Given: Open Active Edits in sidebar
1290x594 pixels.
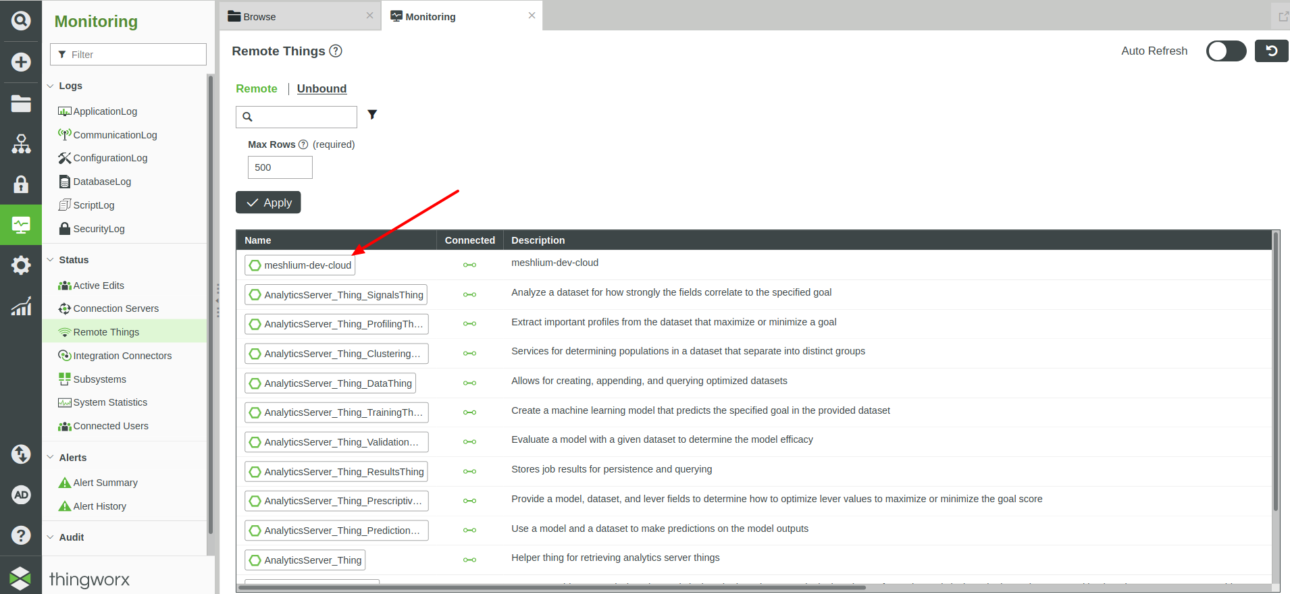Looking at the screenshot, I should [91, 286].
